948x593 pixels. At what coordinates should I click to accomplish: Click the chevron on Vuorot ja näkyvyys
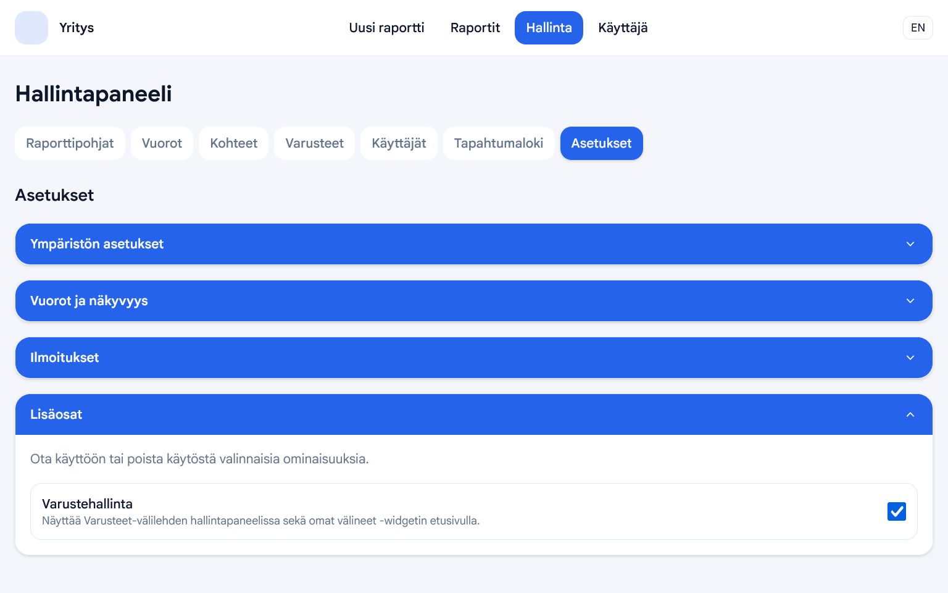910,301
